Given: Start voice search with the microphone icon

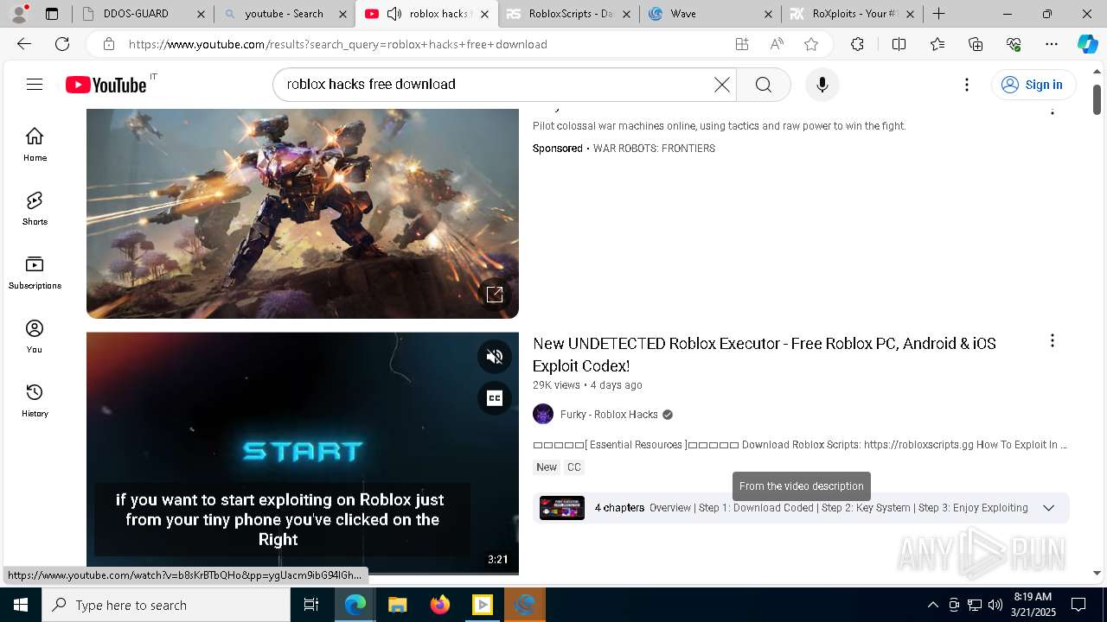Looking at the screenshot, I should point(822,84).
